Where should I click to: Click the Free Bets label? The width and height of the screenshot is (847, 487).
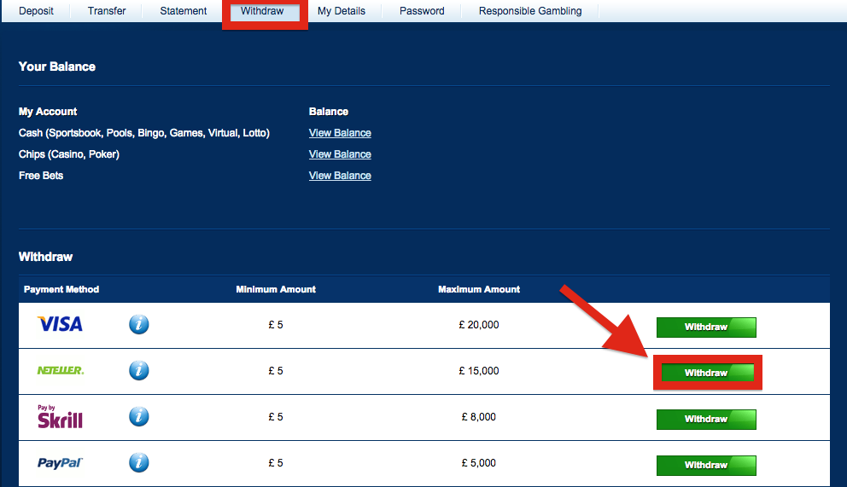click(41, 176)
